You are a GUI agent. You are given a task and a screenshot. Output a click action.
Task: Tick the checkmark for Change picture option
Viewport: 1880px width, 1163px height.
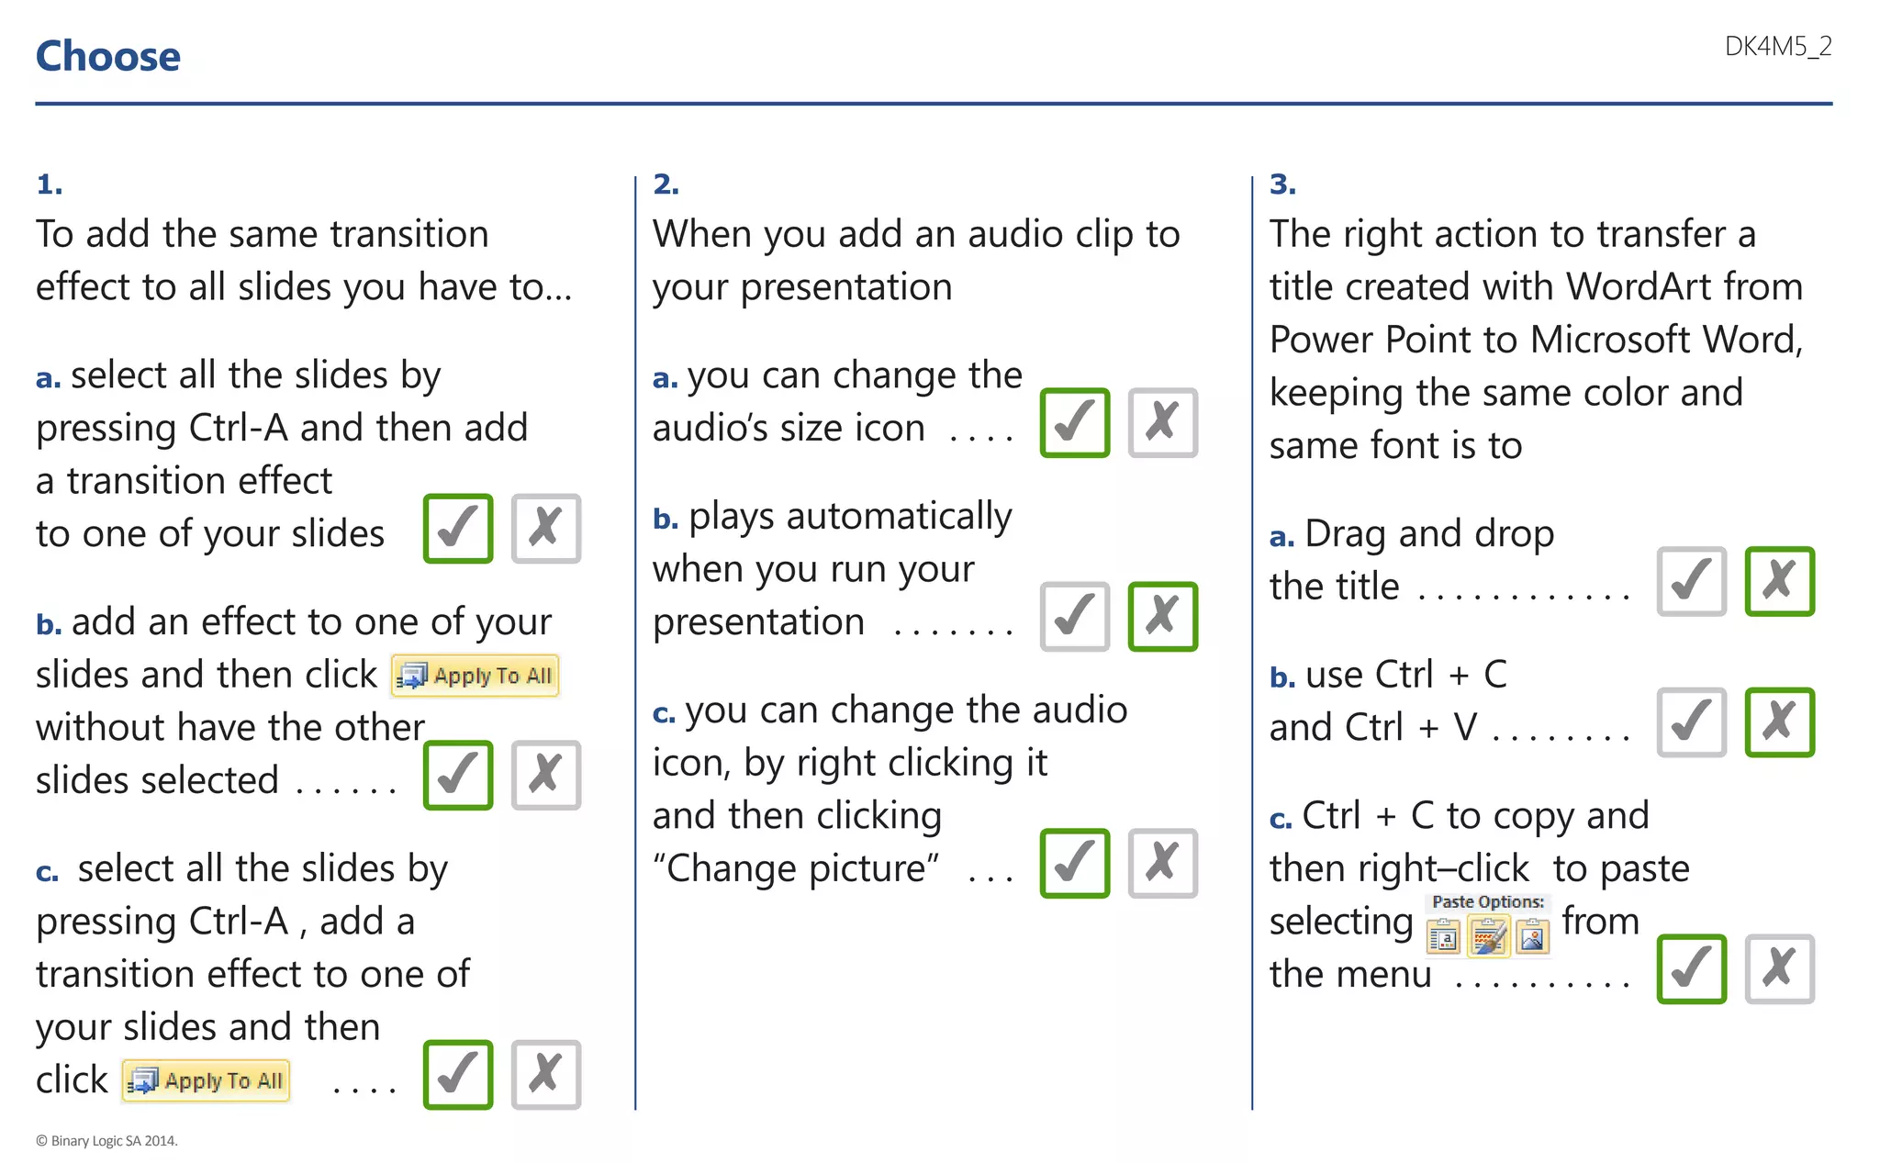pos(1075,864)
